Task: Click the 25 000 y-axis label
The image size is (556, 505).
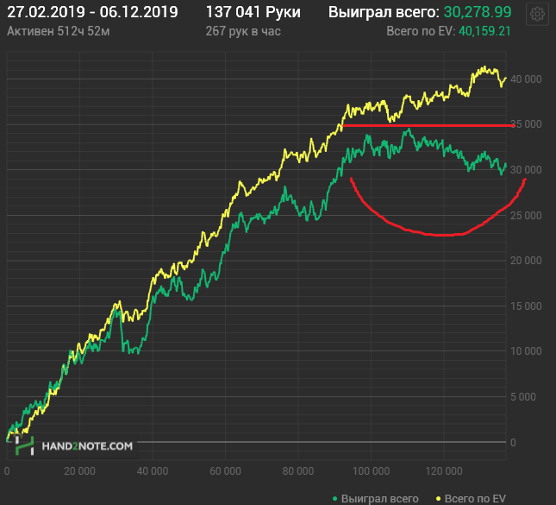Action: click(526, 215)
